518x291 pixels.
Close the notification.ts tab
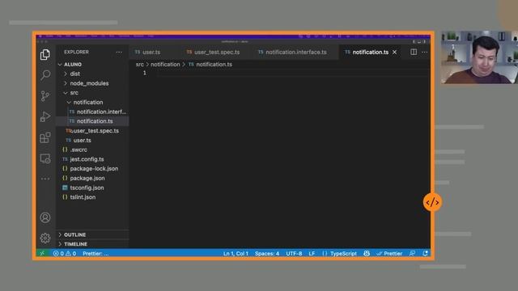tap(394, 52)
